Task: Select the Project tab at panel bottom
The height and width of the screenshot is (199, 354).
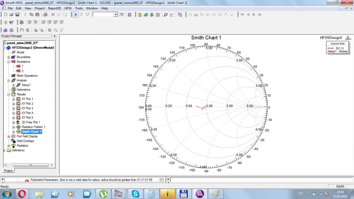Action: point(8,171)
